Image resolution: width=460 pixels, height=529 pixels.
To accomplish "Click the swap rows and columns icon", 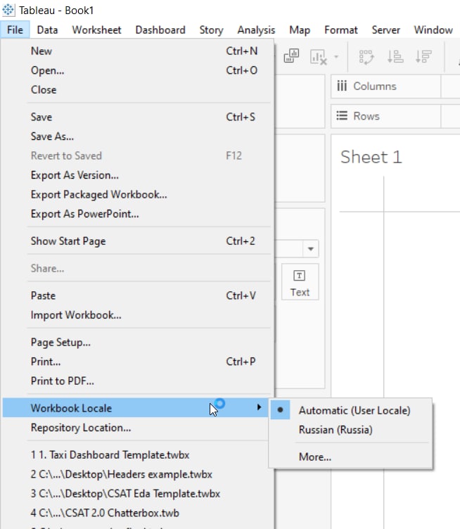I will (x=366, y=57).
